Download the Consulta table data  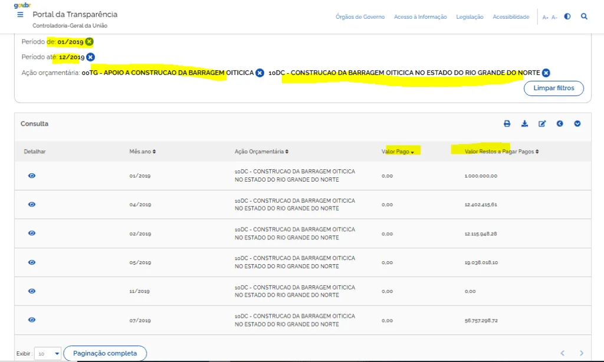tap(524, 124)
